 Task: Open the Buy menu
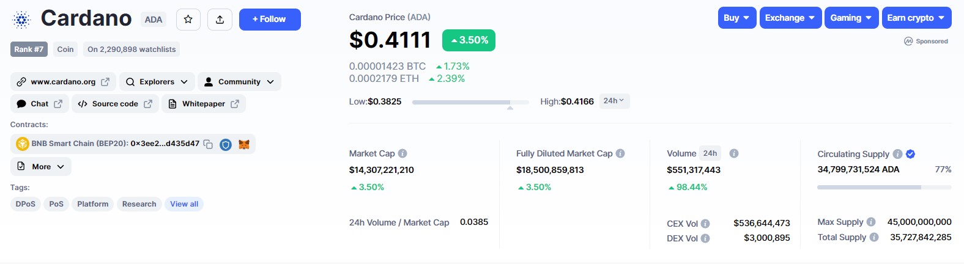737,18
